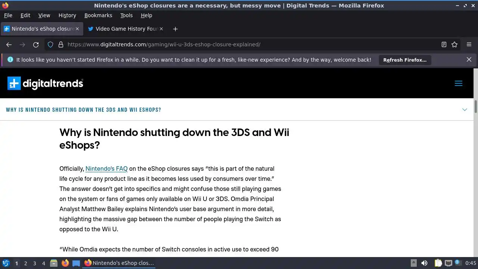Click the info icon in notification bar
Image resolution: width=478 pixels, height=269 pixels.
pyautogui.click(x=10, y=59)
